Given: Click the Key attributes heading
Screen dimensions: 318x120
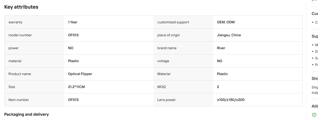Looking at the screenshot, I should click(x=21, y=7).
